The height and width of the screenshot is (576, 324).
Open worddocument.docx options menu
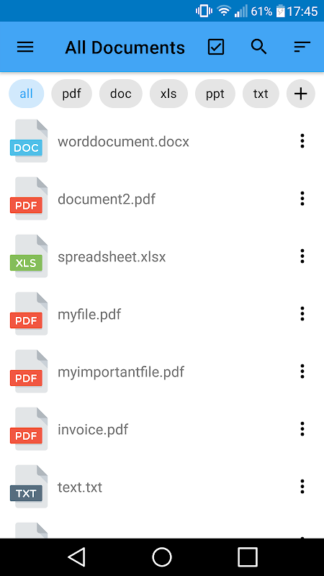point(302,141)
